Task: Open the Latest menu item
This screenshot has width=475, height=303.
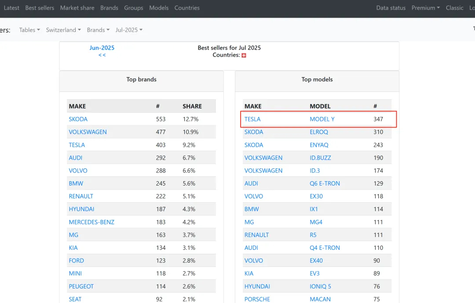Action: pyautogui.click(x=11, y=8)
